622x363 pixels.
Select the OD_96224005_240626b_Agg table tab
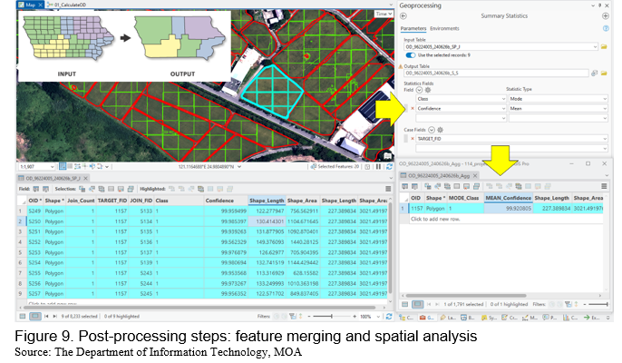click(438, 175)
